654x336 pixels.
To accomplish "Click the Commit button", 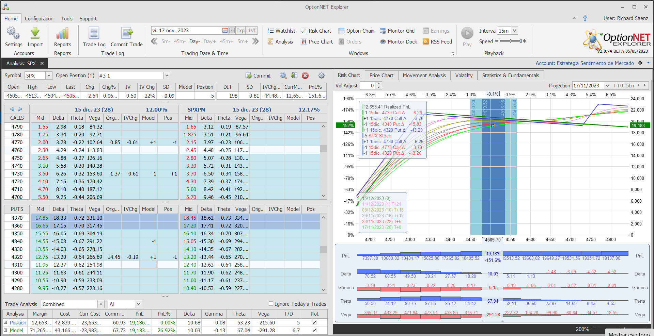I will (258, 75).
